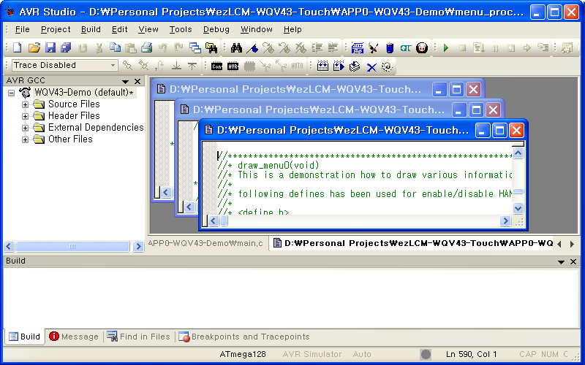
Task: Click the black round face icon
Action: coord(422,47)
